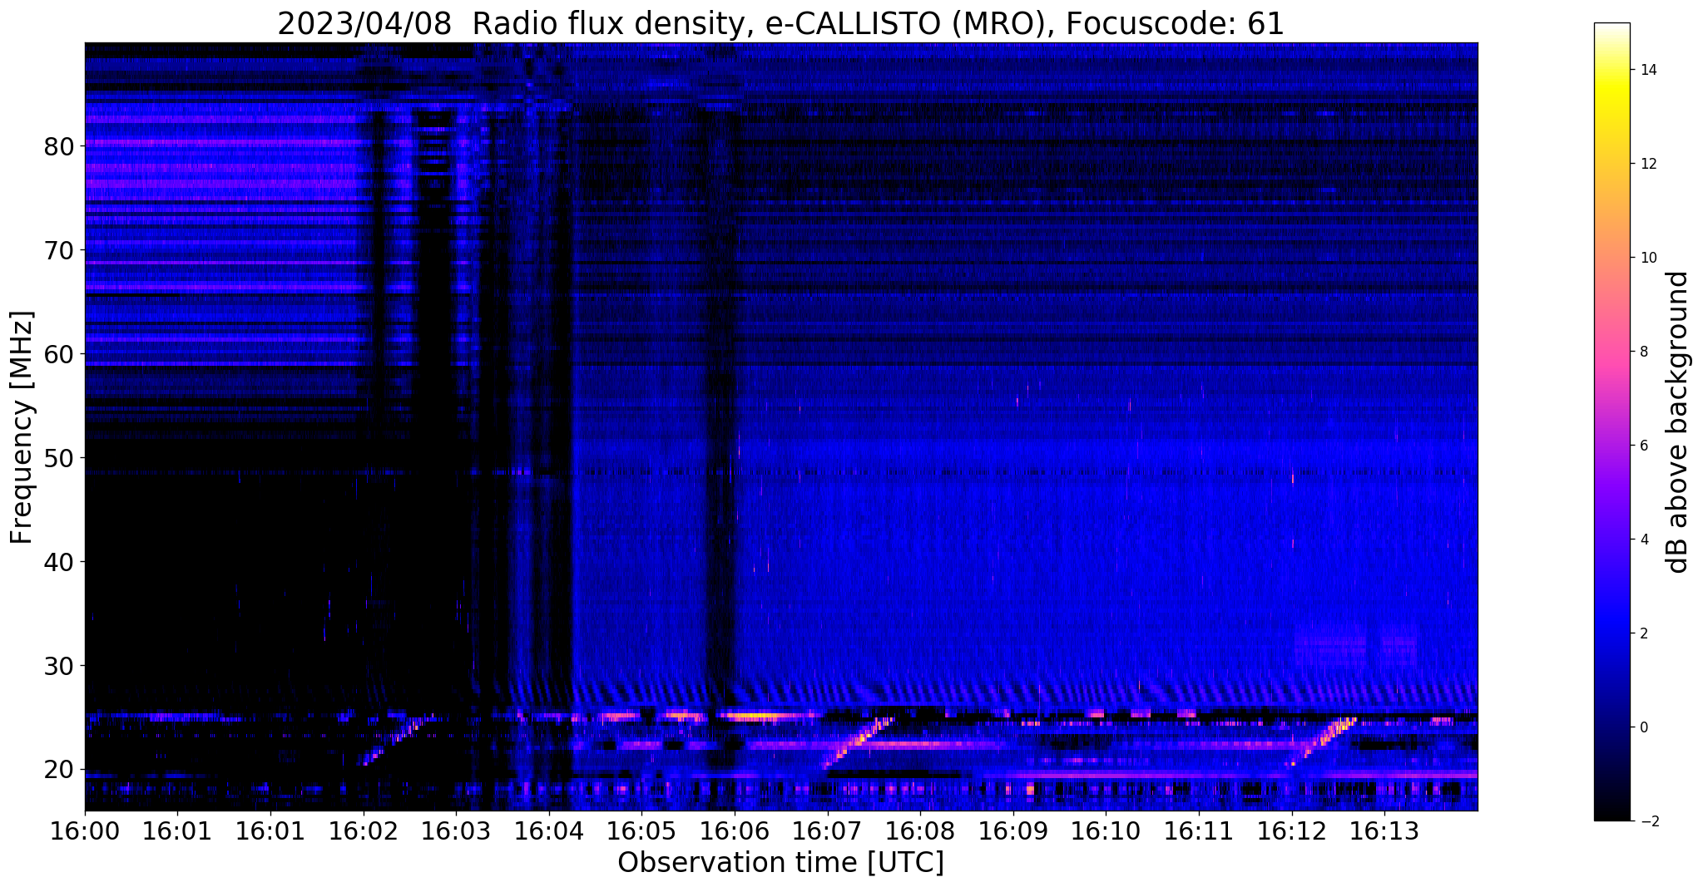1703x887 pixels.
Task: Click the "Frequency [MHz]" y-axis label
Action: coord(22,427)
